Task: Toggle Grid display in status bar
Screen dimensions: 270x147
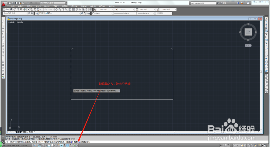Action: point(40,145)
